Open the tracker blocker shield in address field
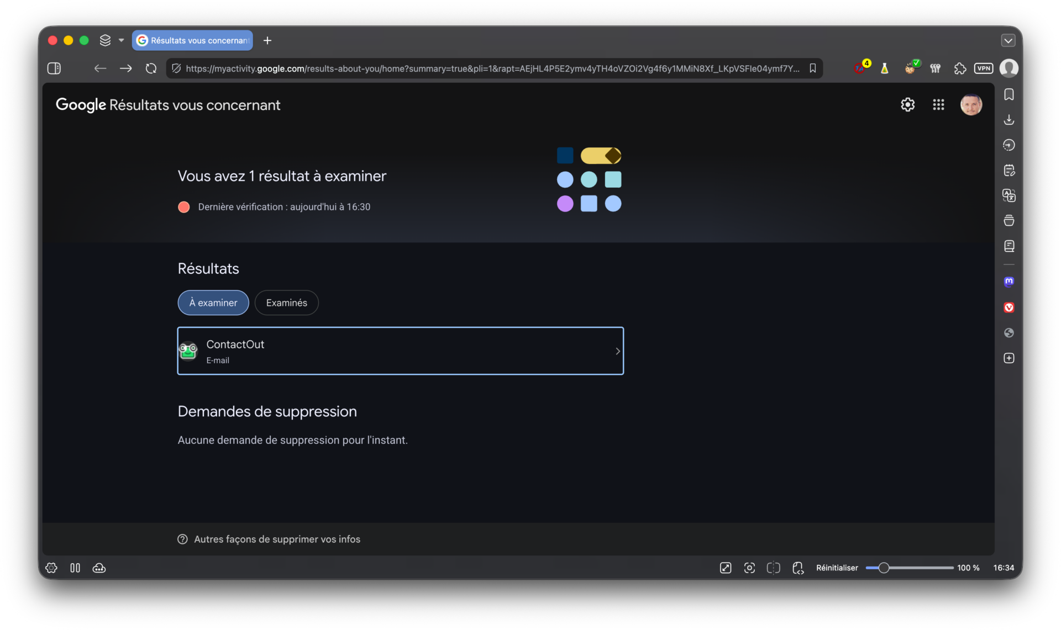This screenshot has width=1061, height=630. click(x=176, y=68)
